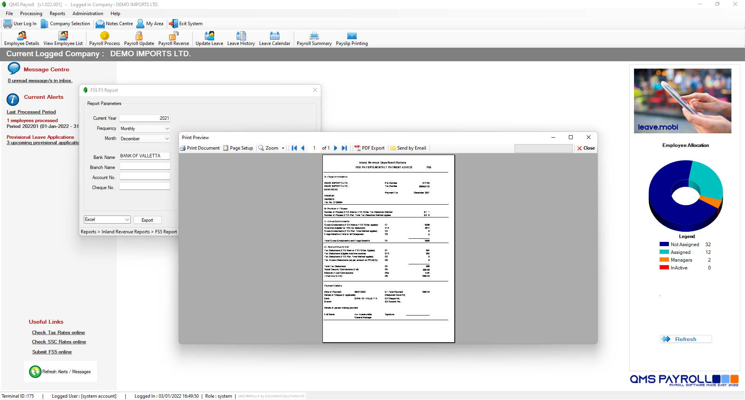Click the Export button in FSS F5 Report
The image size is (745, 400).
tap(147, 220)
